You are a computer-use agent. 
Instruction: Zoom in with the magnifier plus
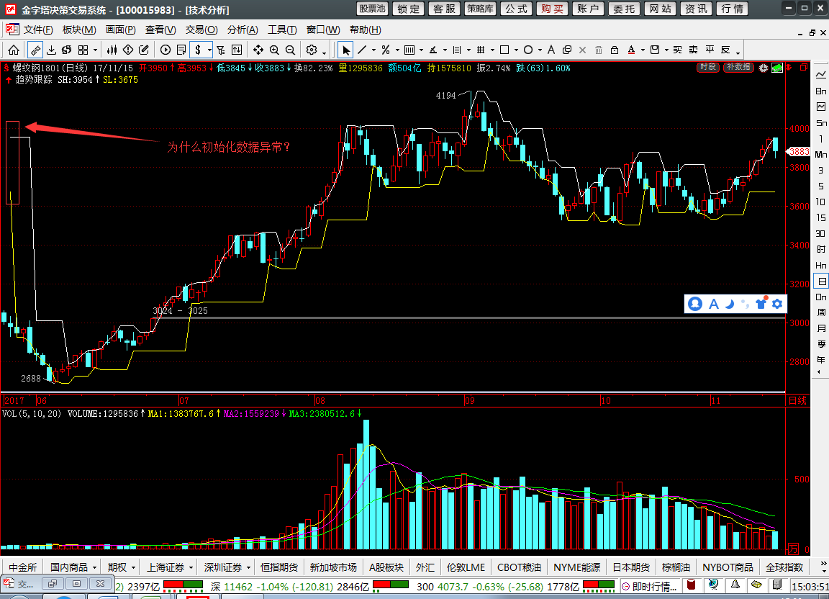(274, 50)
